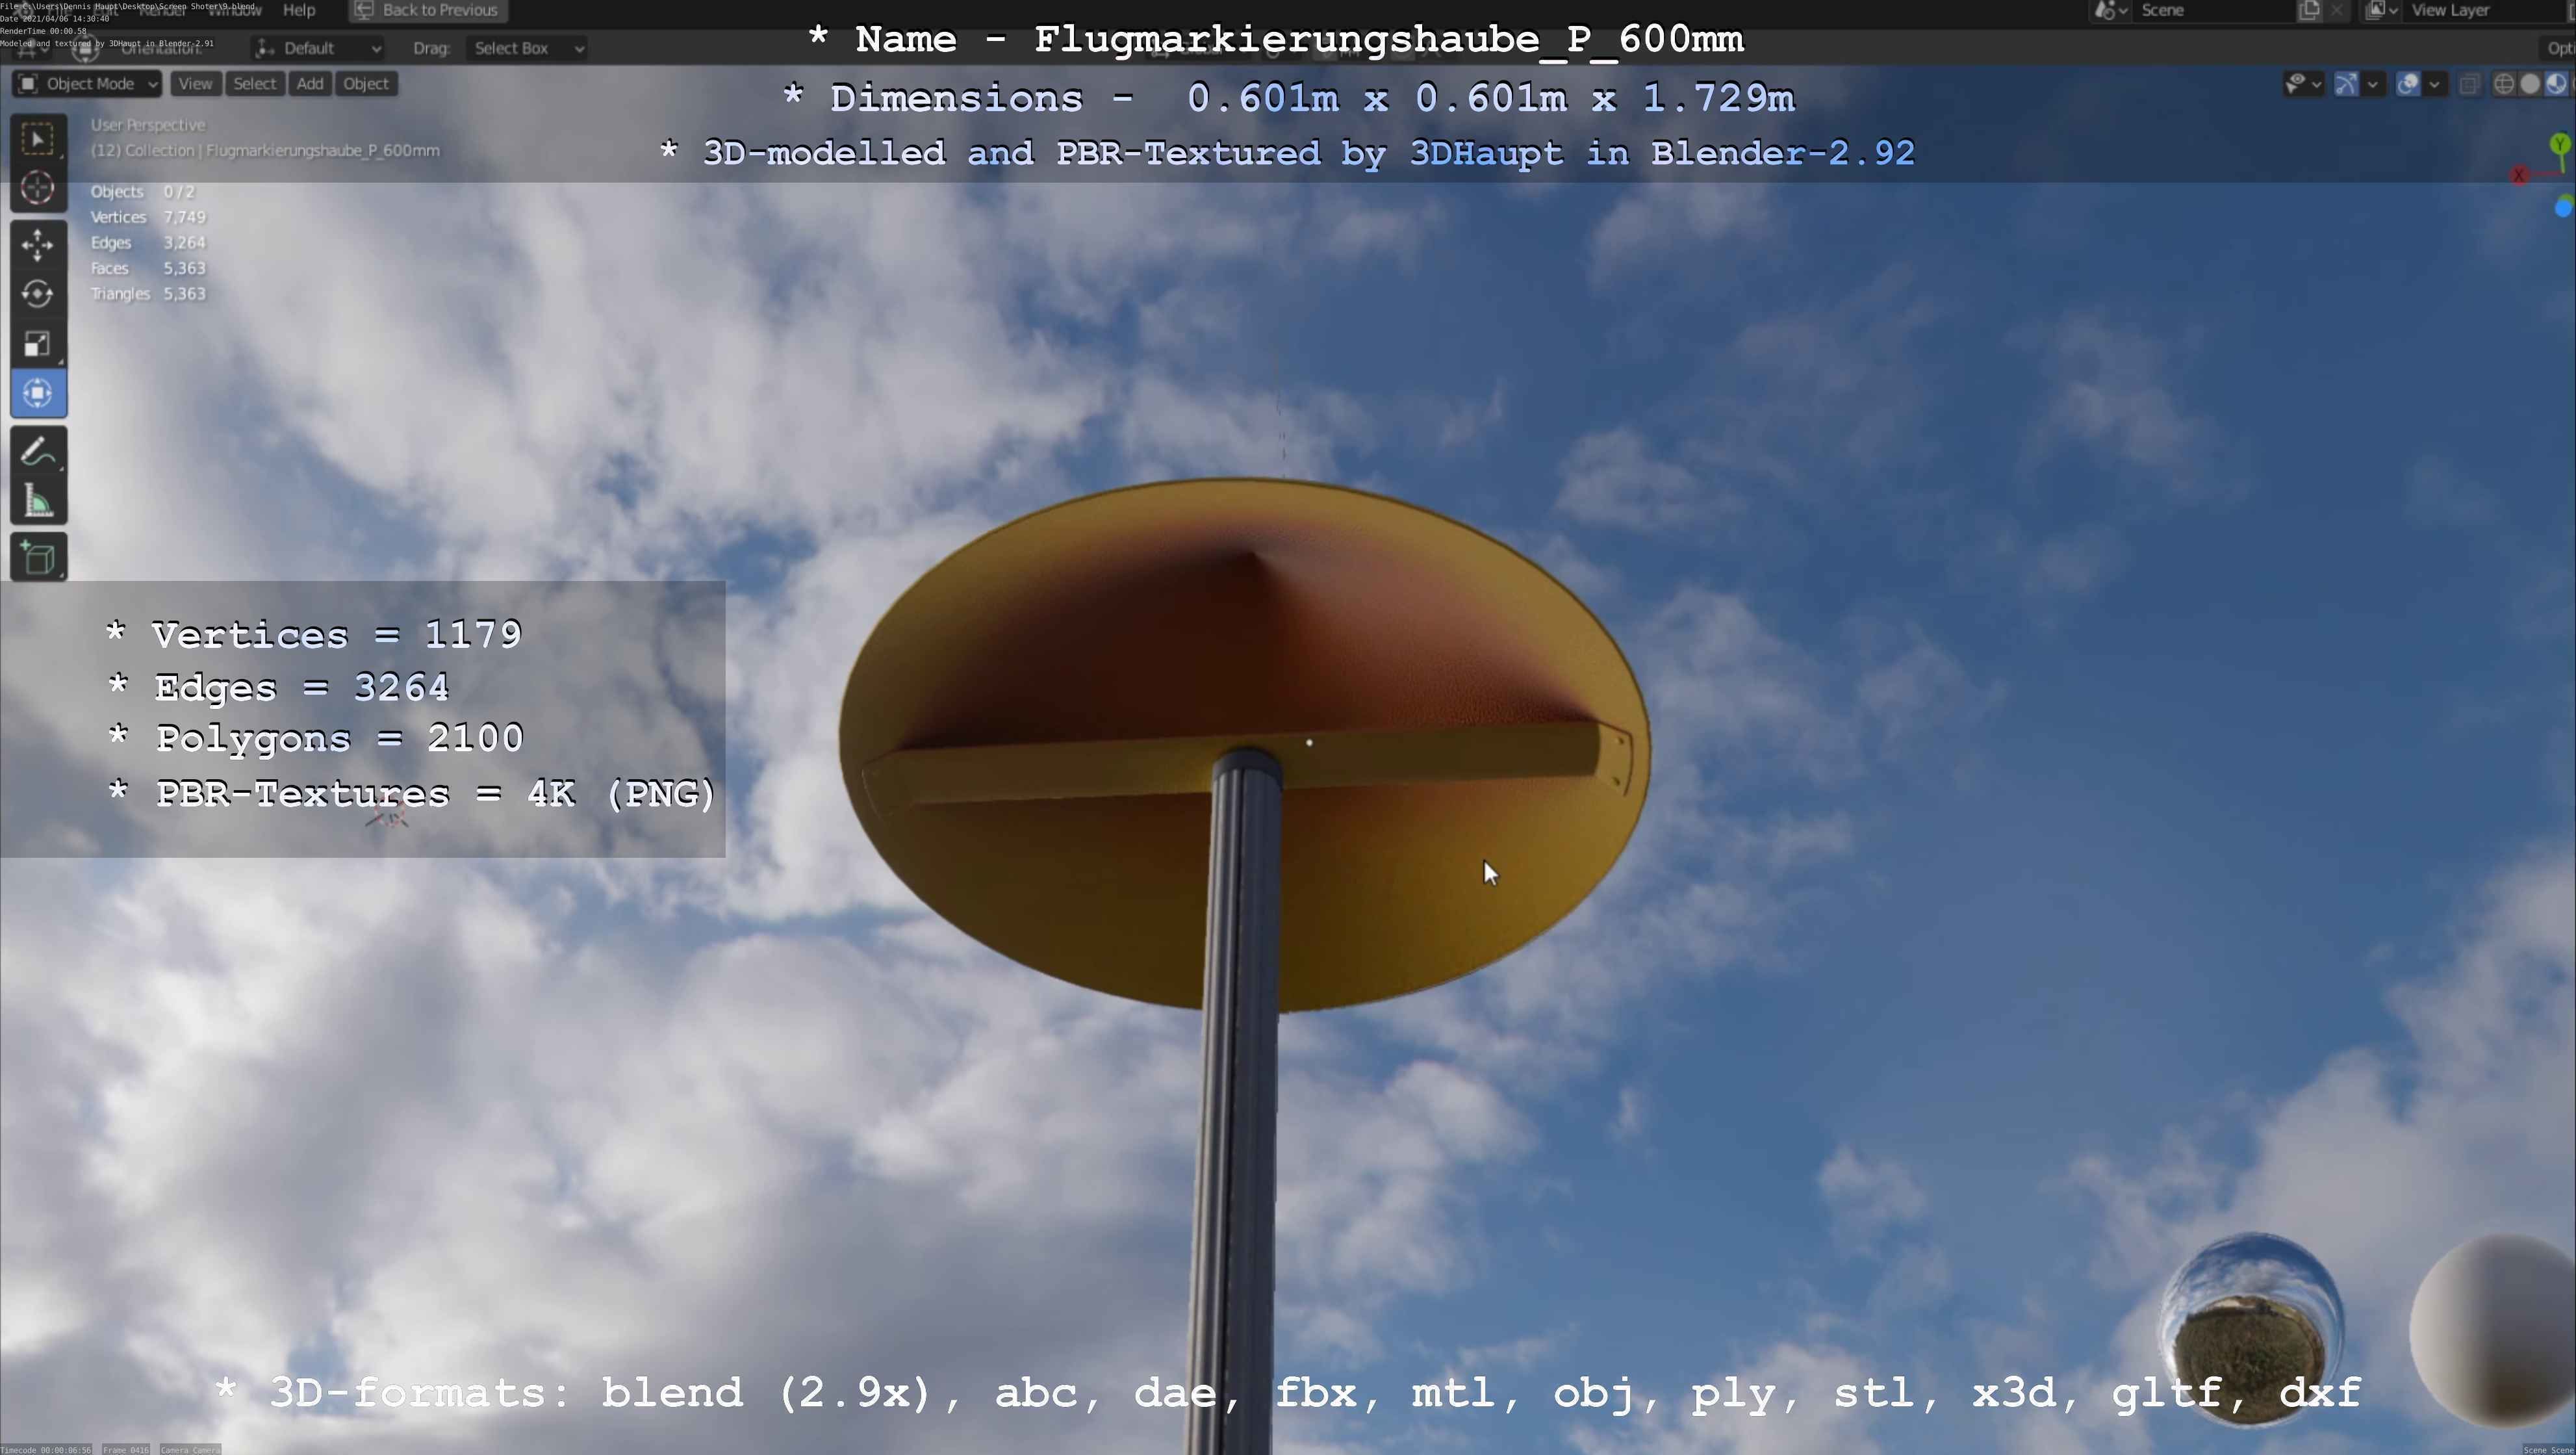The width and height of the screenshot is (2576, 1455).
Task: Select the Rotate tool
Action: pos(38,294)
